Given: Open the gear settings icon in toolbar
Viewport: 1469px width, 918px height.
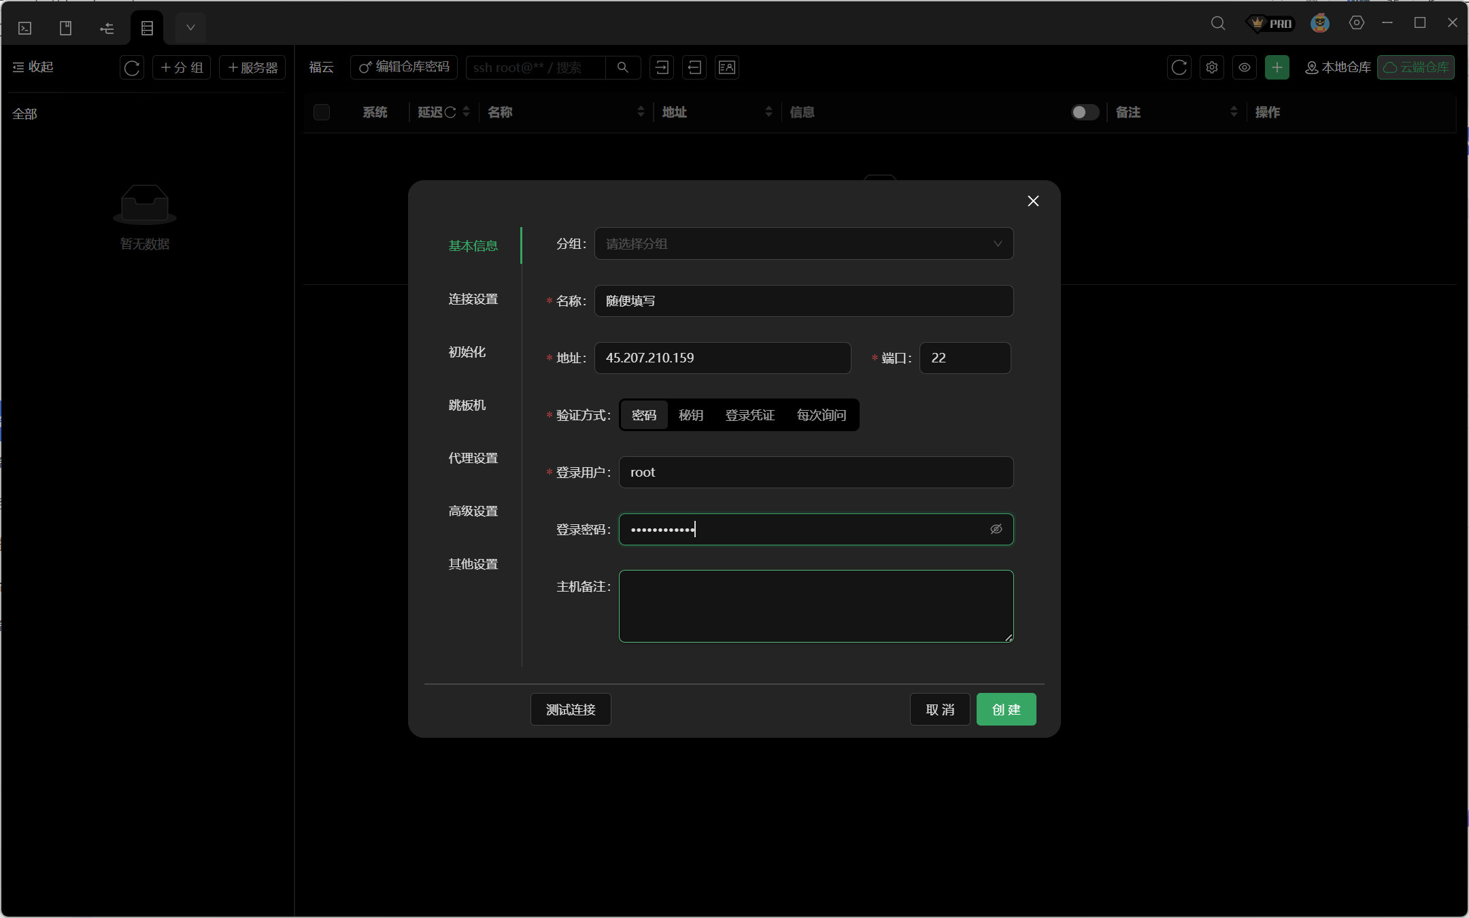Looking at the screenshot, I should pos(1212,67).
